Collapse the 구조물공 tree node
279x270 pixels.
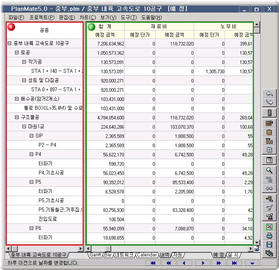(x=17, y=117)
